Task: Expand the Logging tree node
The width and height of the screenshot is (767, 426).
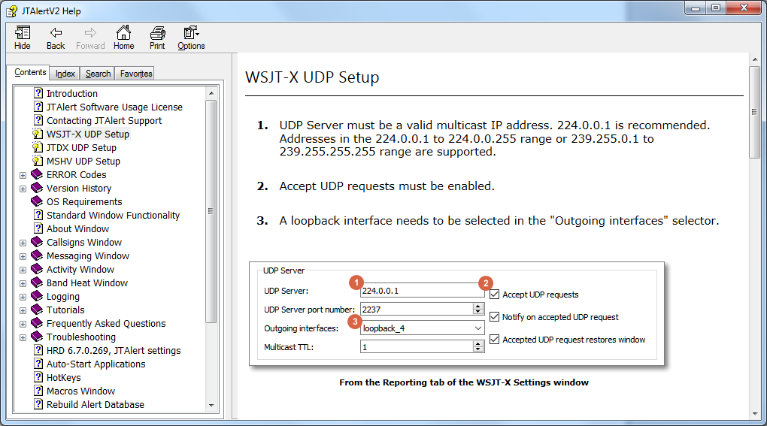Action: click(23, 297)
